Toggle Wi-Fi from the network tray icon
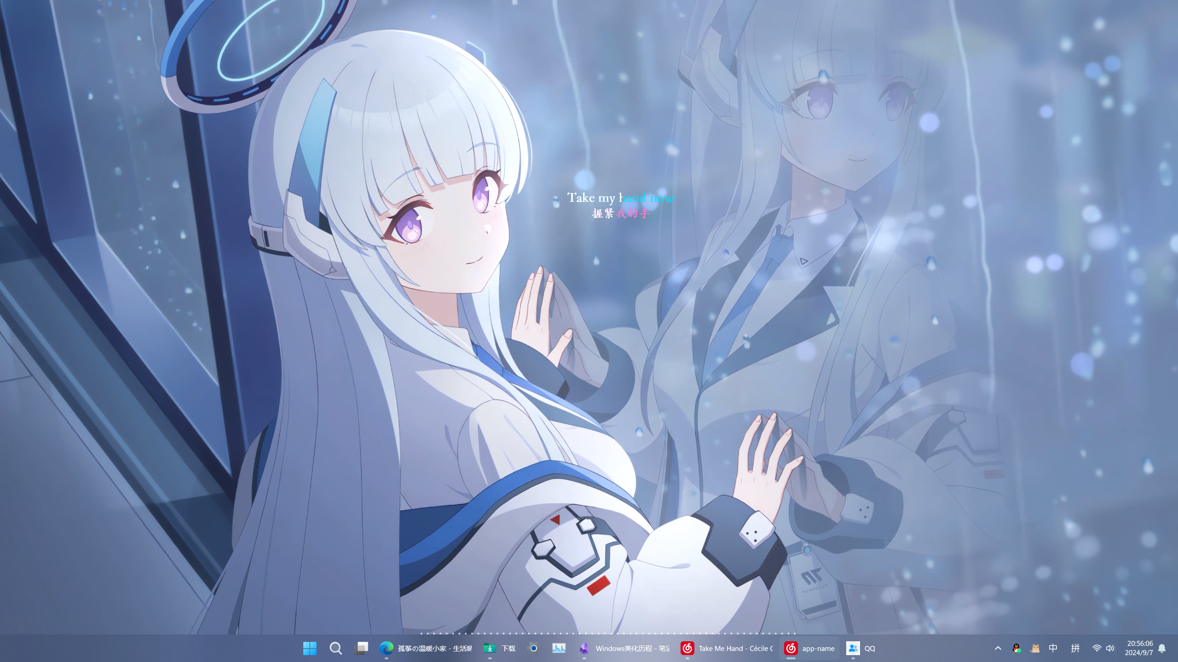 coord(1097,648)
